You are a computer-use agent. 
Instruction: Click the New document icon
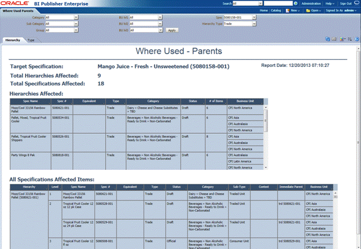(x=288, y=10)
